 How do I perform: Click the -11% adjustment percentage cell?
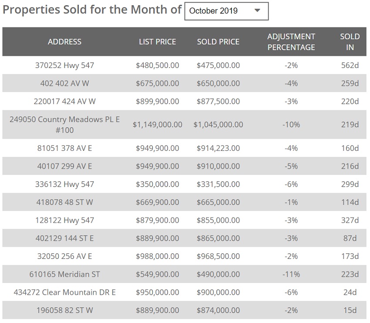point(291,274)
